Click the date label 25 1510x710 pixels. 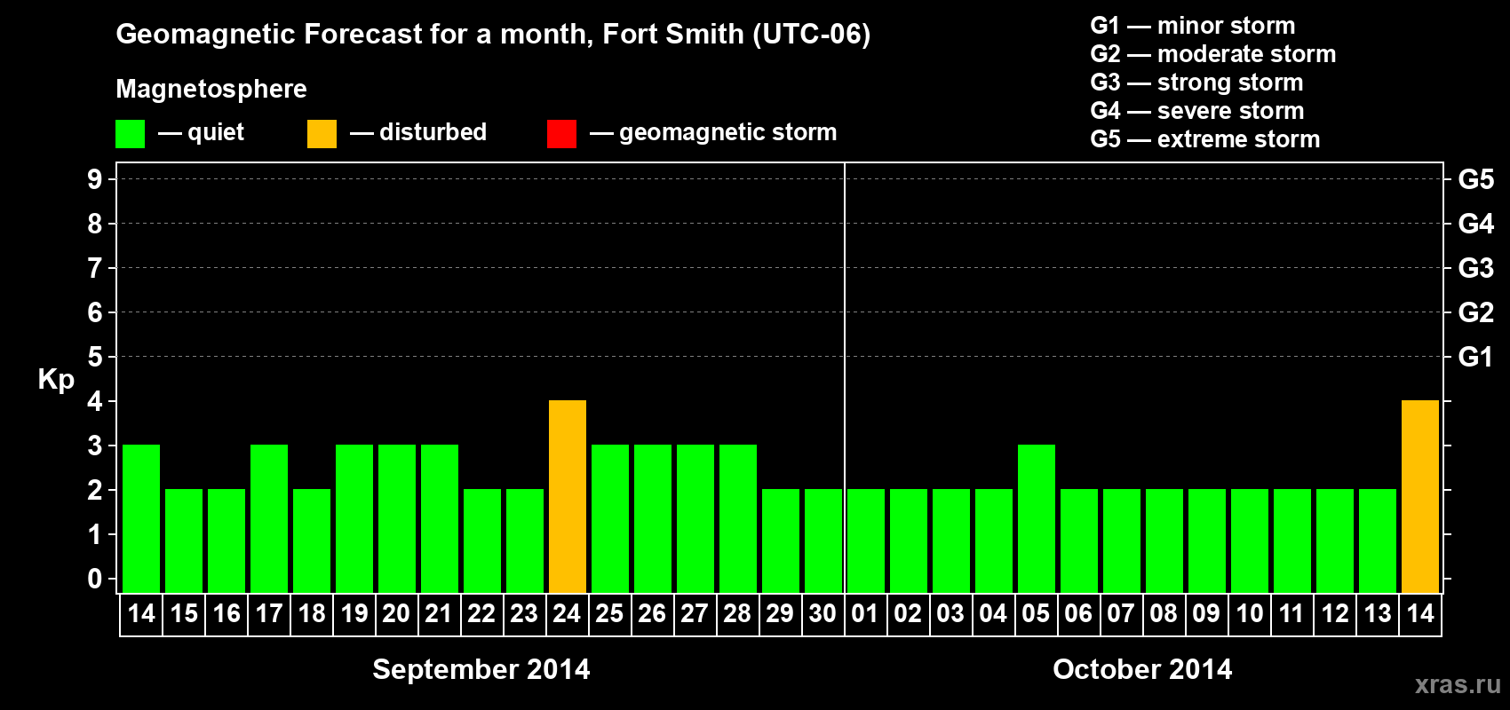pyautogui.click(x=610, y=614)
